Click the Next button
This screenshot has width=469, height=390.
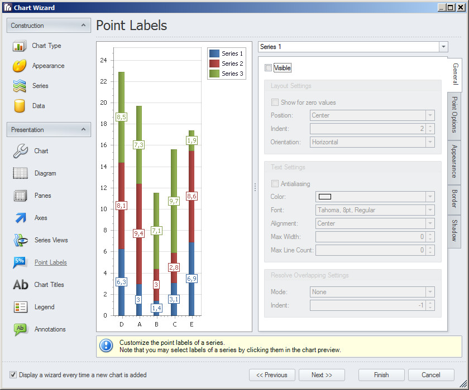pyautogui.click(x=321, y=374)
